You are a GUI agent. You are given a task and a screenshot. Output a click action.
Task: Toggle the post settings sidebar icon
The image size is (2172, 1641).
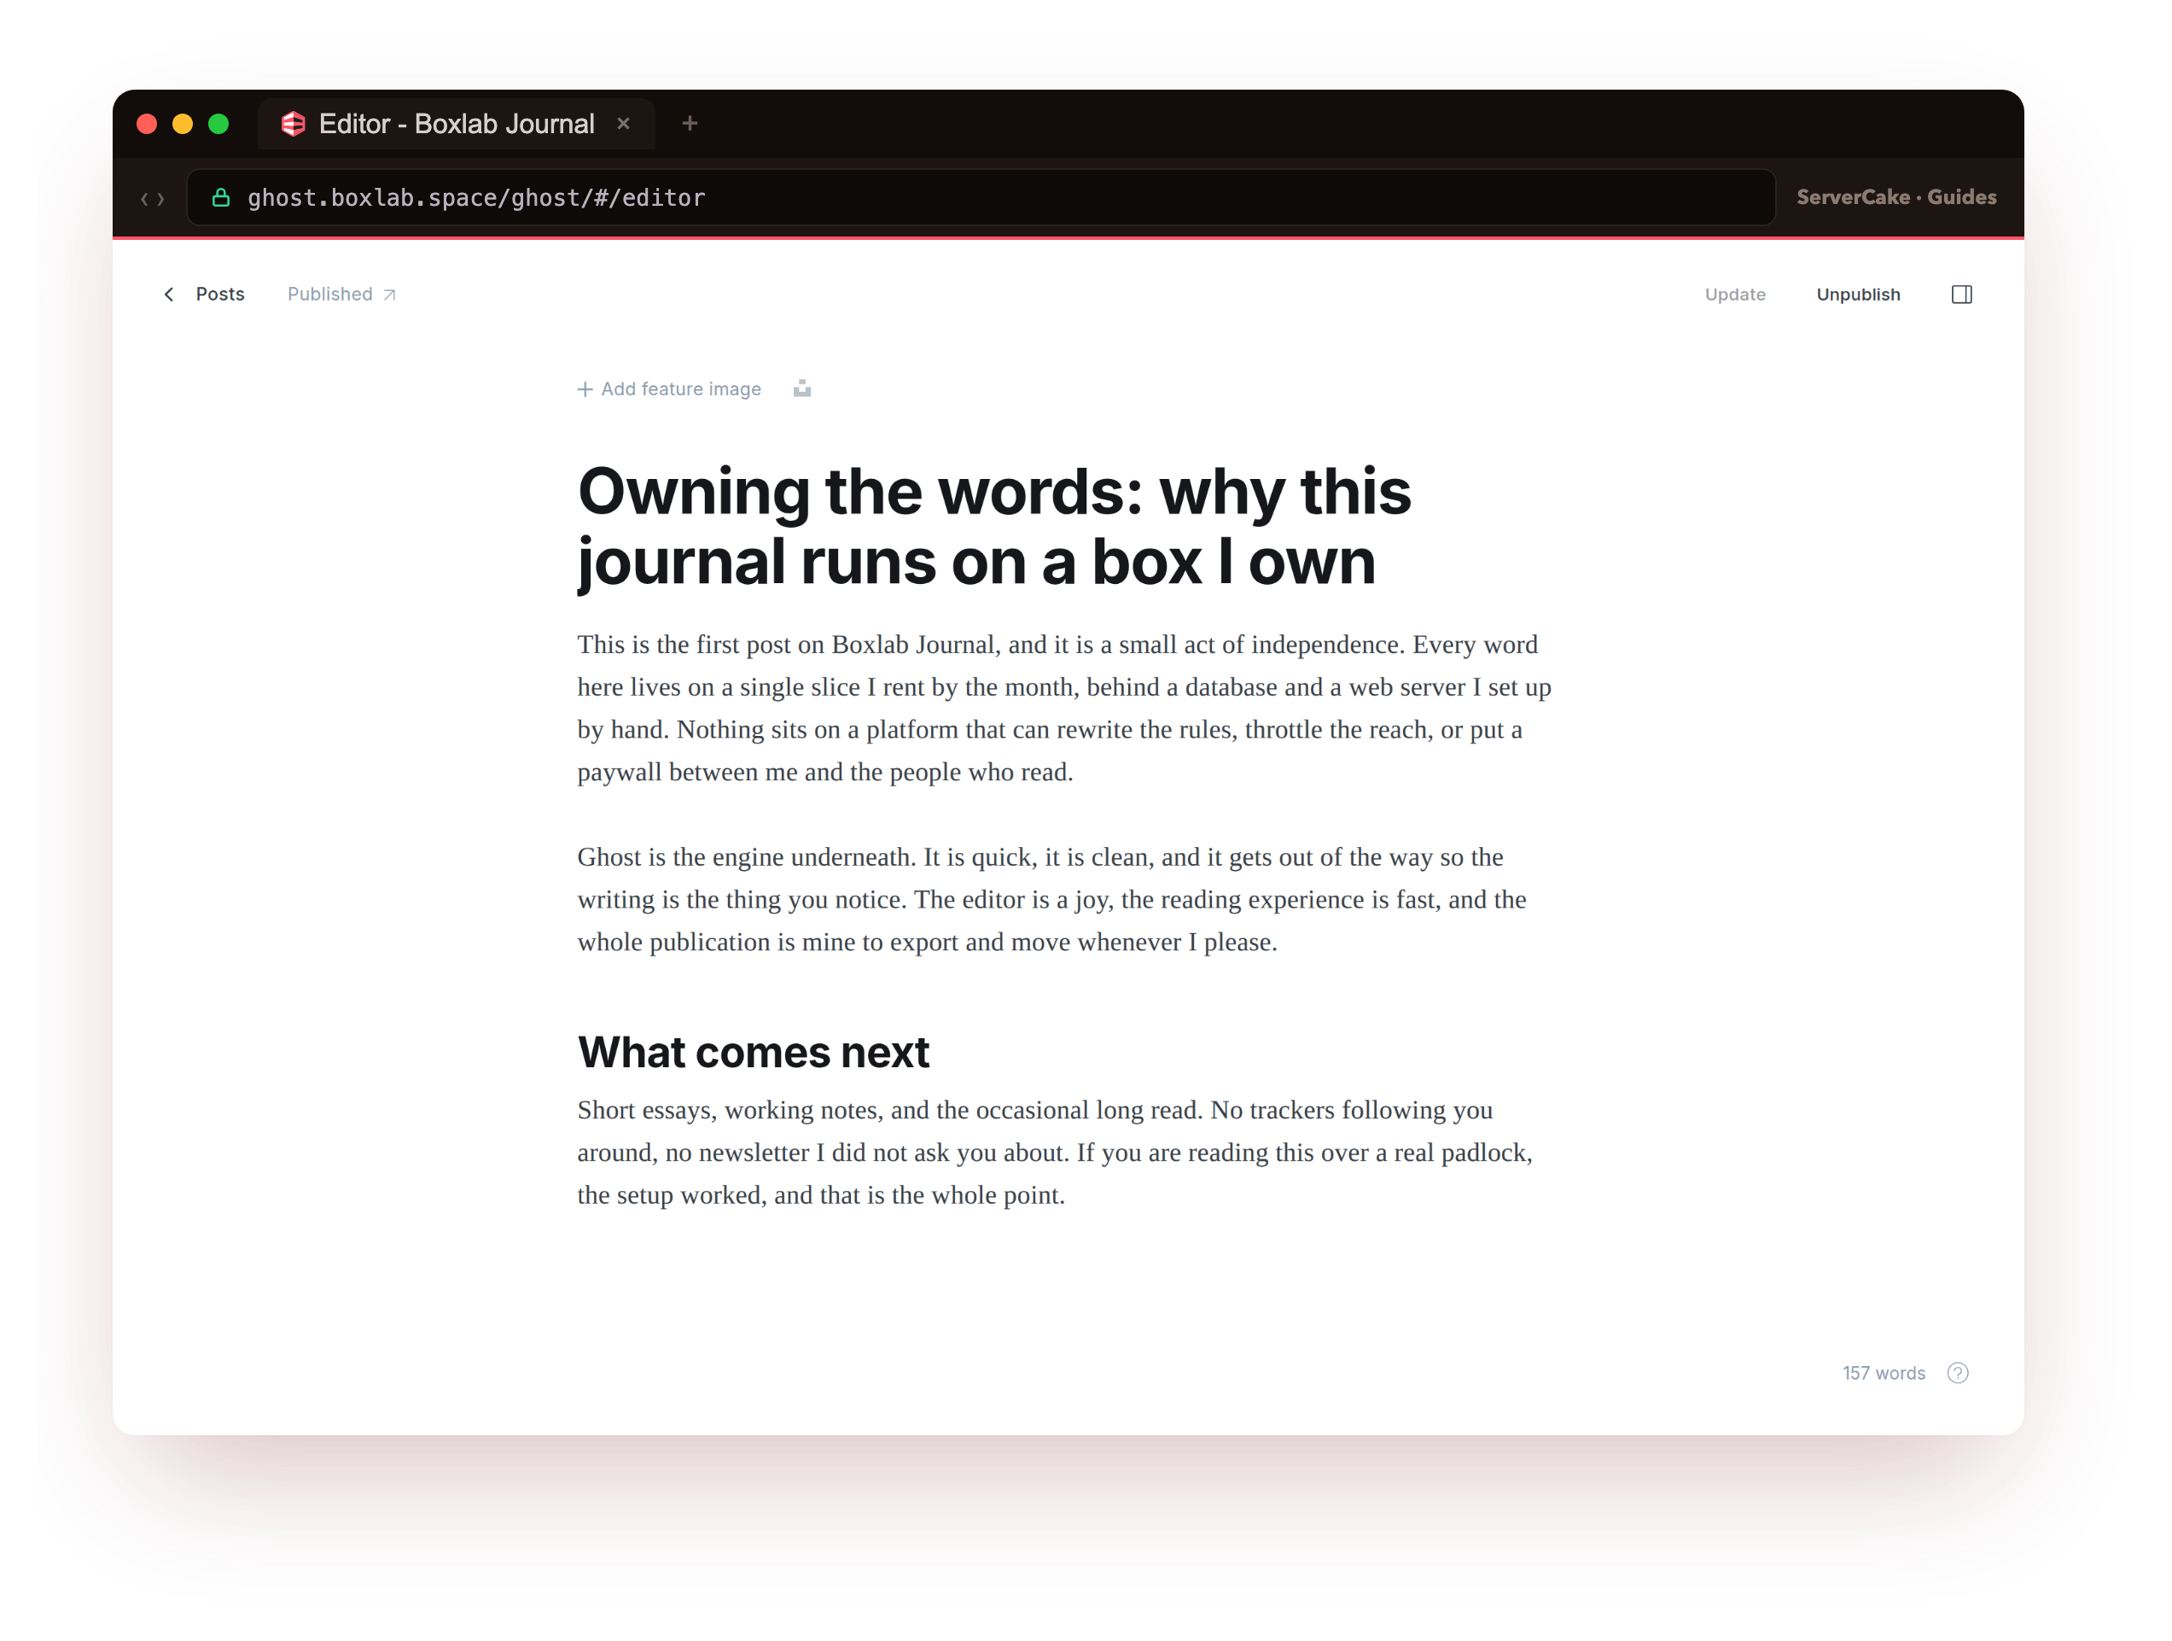pos(1962,295)
